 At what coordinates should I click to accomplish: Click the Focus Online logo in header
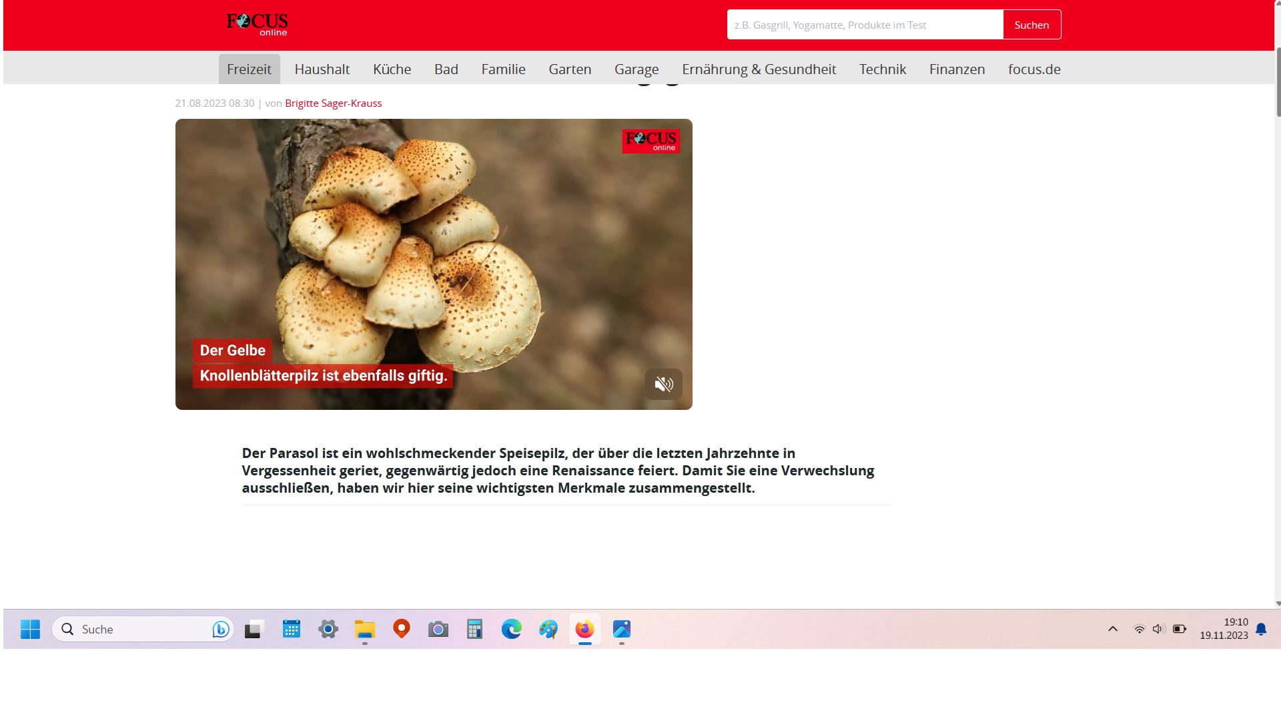point(257,25)
